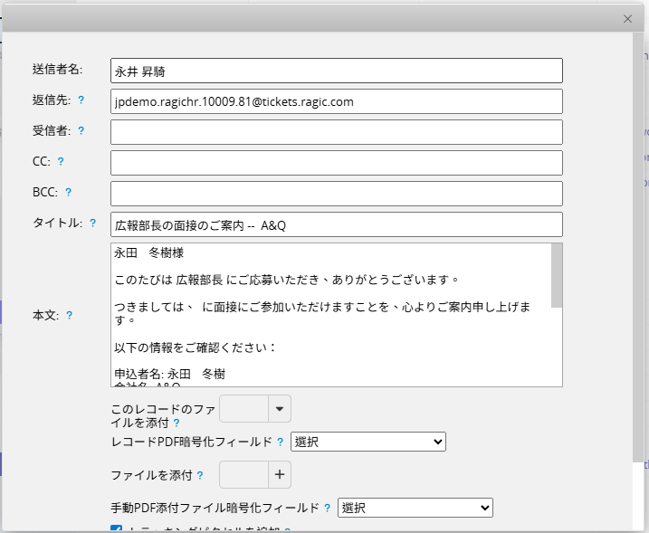Image resolution: width=649 pixels, height=533 pixels.
Task: Click help icon next to ファイルを添付
Action: tap(199, 475)
